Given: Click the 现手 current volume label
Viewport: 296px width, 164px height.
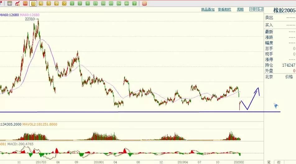Looking at the screenshot, I should coord(269,54).
